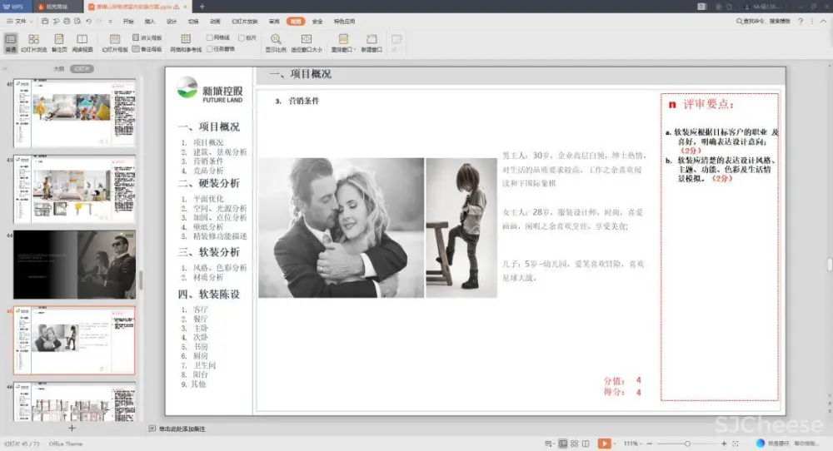
Task: Click Fit to Window size icon (适应窗口大小)
Action: click(x=307, y=42)
